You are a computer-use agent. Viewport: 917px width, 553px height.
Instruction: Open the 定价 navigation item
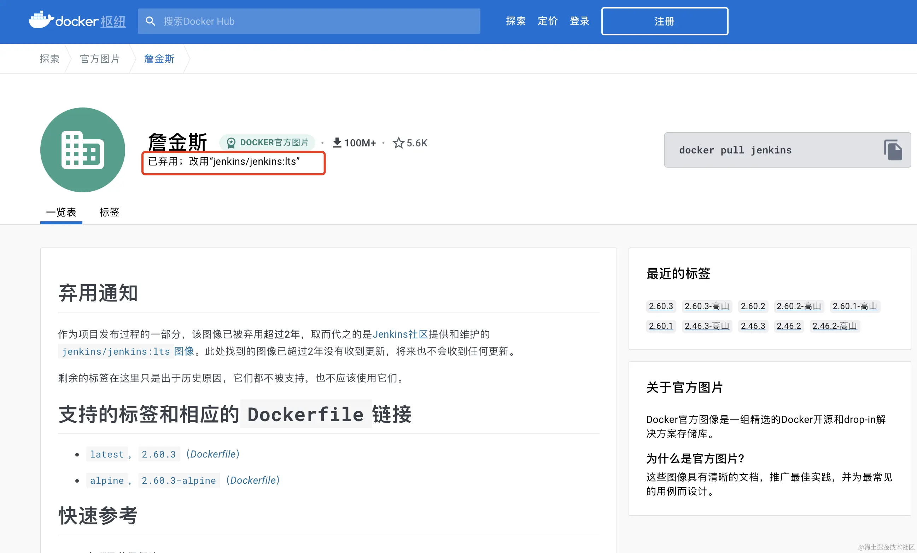click(548, 21)
